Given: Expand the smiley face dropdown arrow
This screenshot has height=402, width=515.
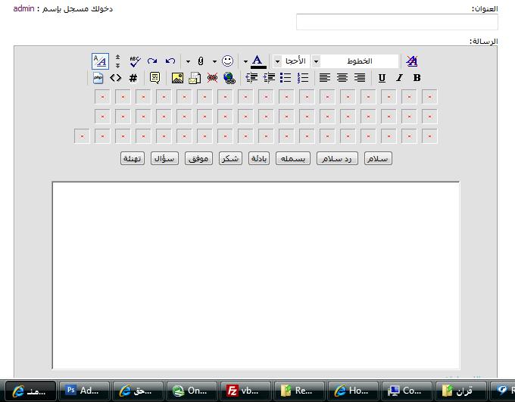Looking at the screenshot, I should (x=214, y=61).
